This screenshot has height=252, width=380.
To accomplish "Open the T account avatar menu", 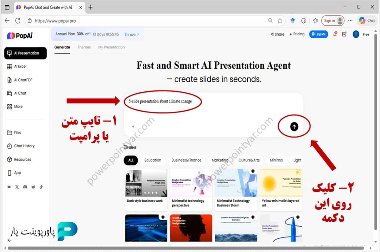I will 355,34.
